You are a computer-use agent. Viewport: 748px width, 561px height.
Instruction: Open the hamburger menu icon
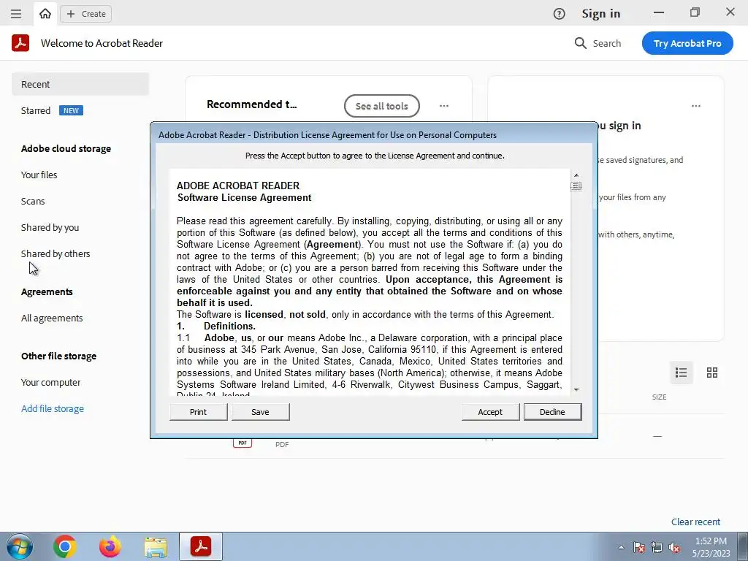(x=16, y=13)
